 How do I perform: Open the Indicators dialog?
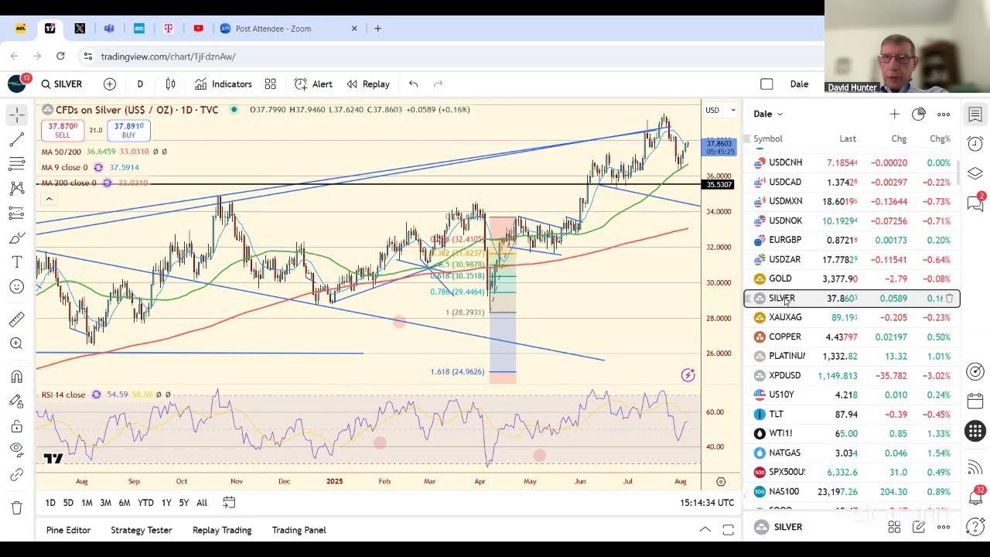(224, 84)
